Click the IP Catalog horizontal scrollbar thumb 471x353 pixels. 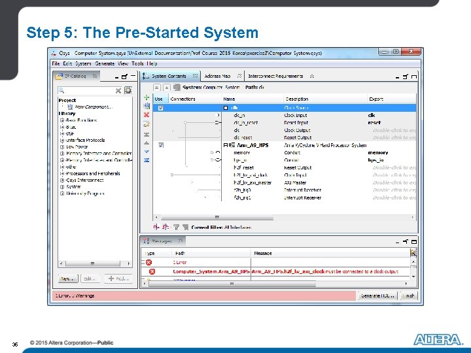click(x=92, y=263)
